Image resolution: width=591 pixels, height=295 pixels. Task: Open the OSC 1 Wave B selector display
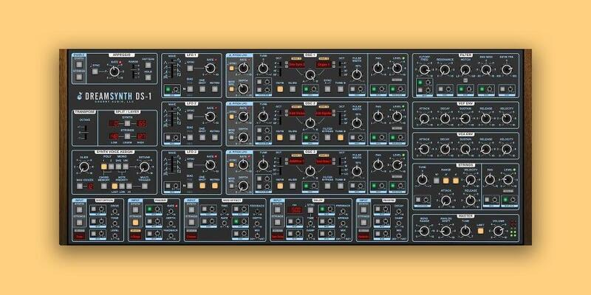(x=324, y=65)
